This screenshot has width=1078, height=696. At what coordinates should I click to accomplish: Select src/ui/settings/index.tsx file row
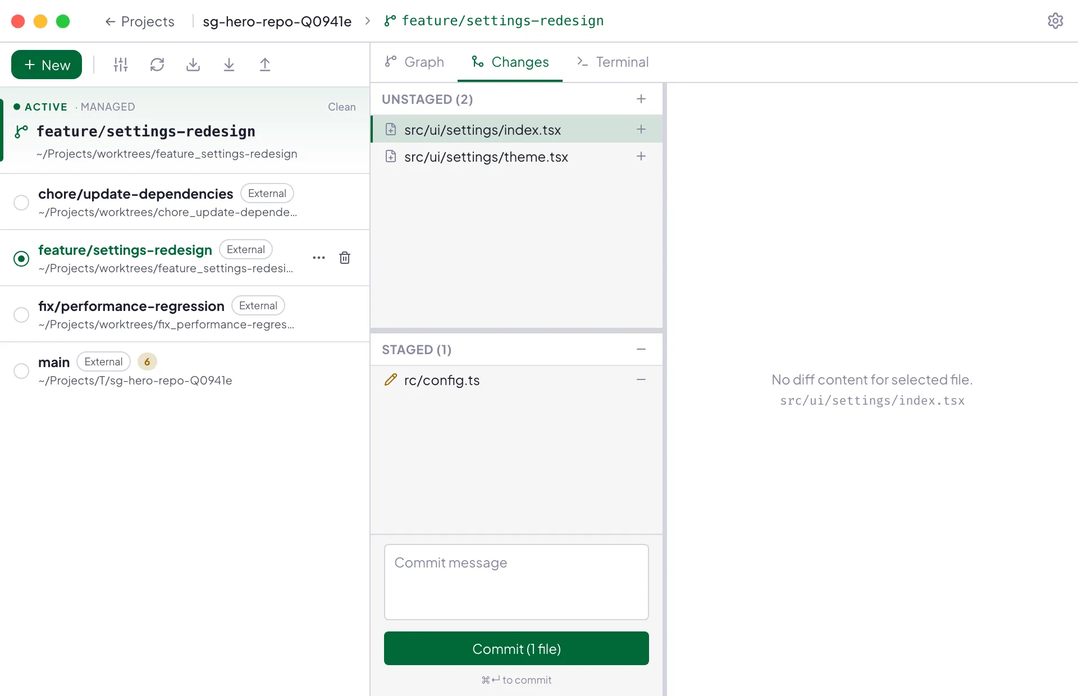coord(517,129)
